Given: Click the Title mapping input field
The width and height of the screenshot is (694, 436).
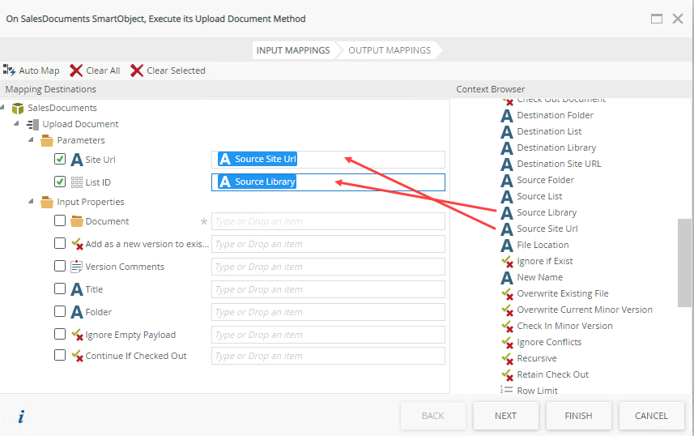Looking at the screenshot, I should (328, 289).
